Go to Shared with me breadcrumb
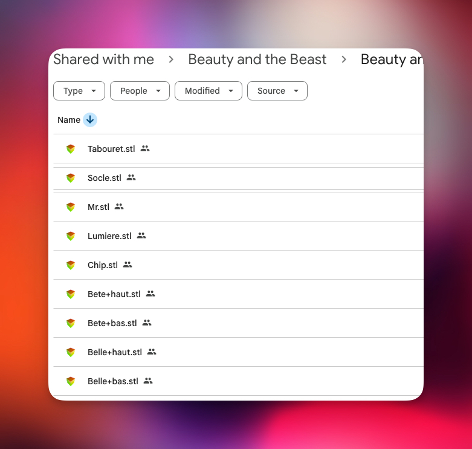 pyautogui.click(x=103, y=59)
